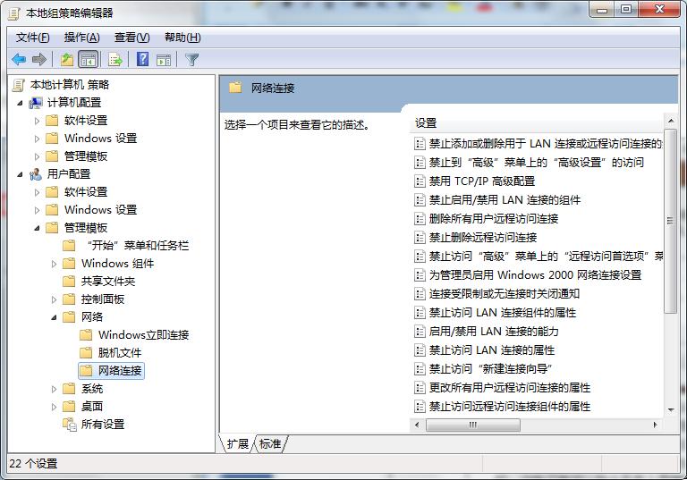Expand the 控制面板 node
This screenshot has height=480, width=687.
(x=55, y=299)
